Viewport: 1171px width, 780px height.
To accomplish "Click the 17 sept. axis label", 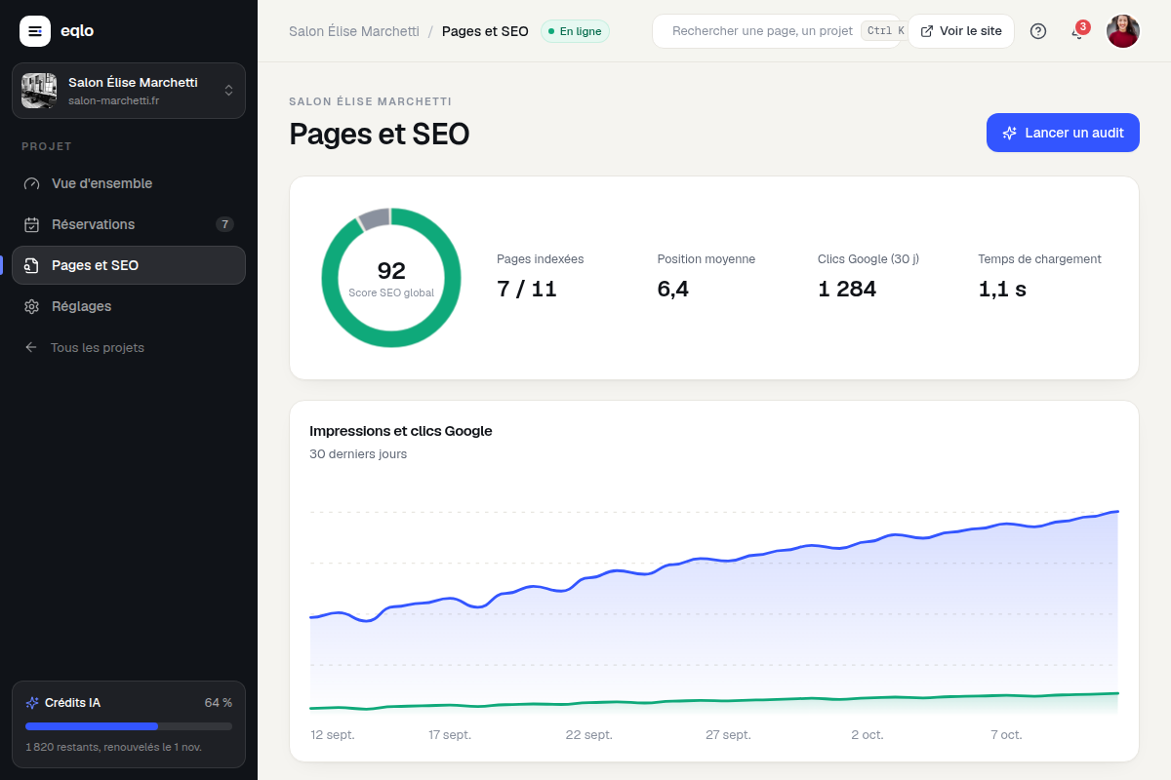I will [450, 735].
